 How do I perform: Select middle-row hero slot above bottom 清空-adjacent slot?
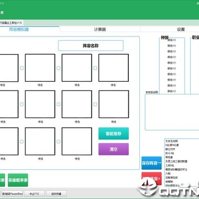pos(77,104)
